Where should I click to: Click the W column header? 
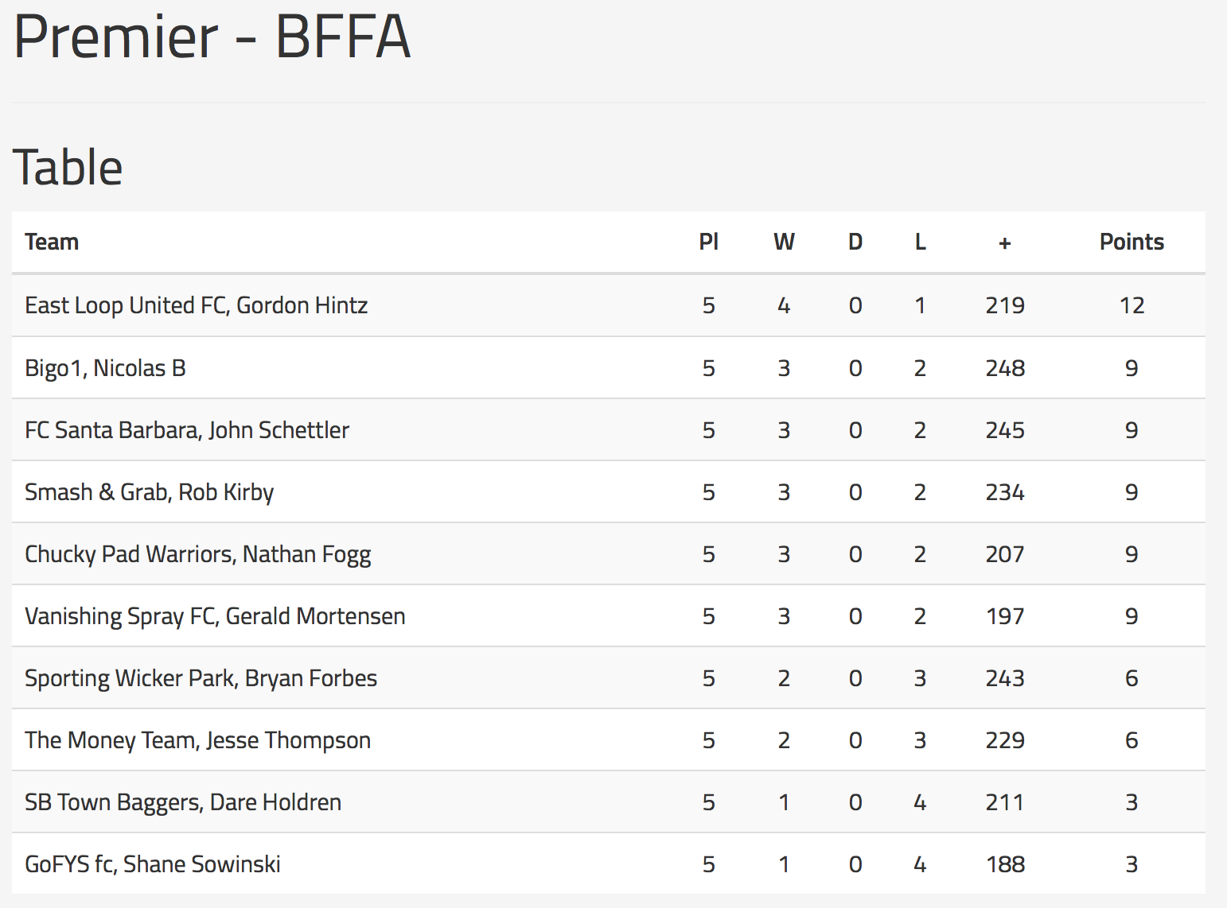point(784,242)
